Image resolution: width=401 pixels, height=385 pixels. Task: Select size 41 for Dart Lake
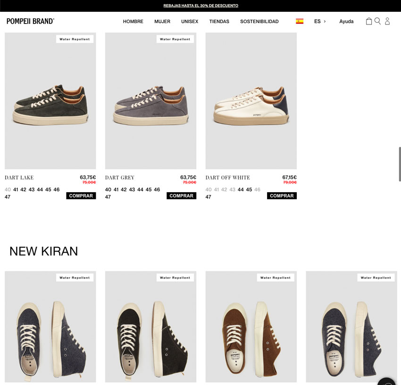[x=16, y=189]
